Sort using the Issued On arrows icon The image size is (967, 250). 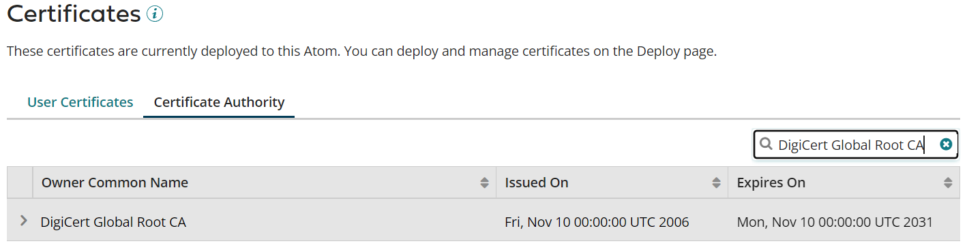(716, 183)
